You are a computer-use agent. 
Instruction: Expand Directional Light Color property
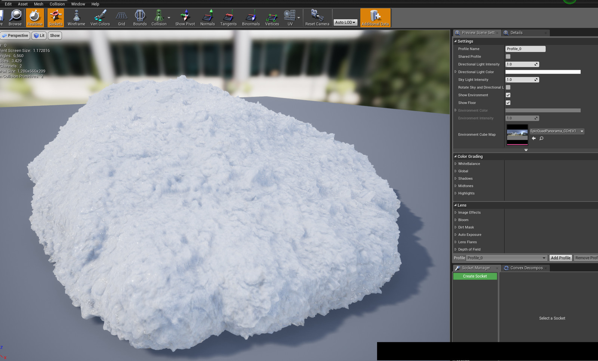(x=456, y=72)
